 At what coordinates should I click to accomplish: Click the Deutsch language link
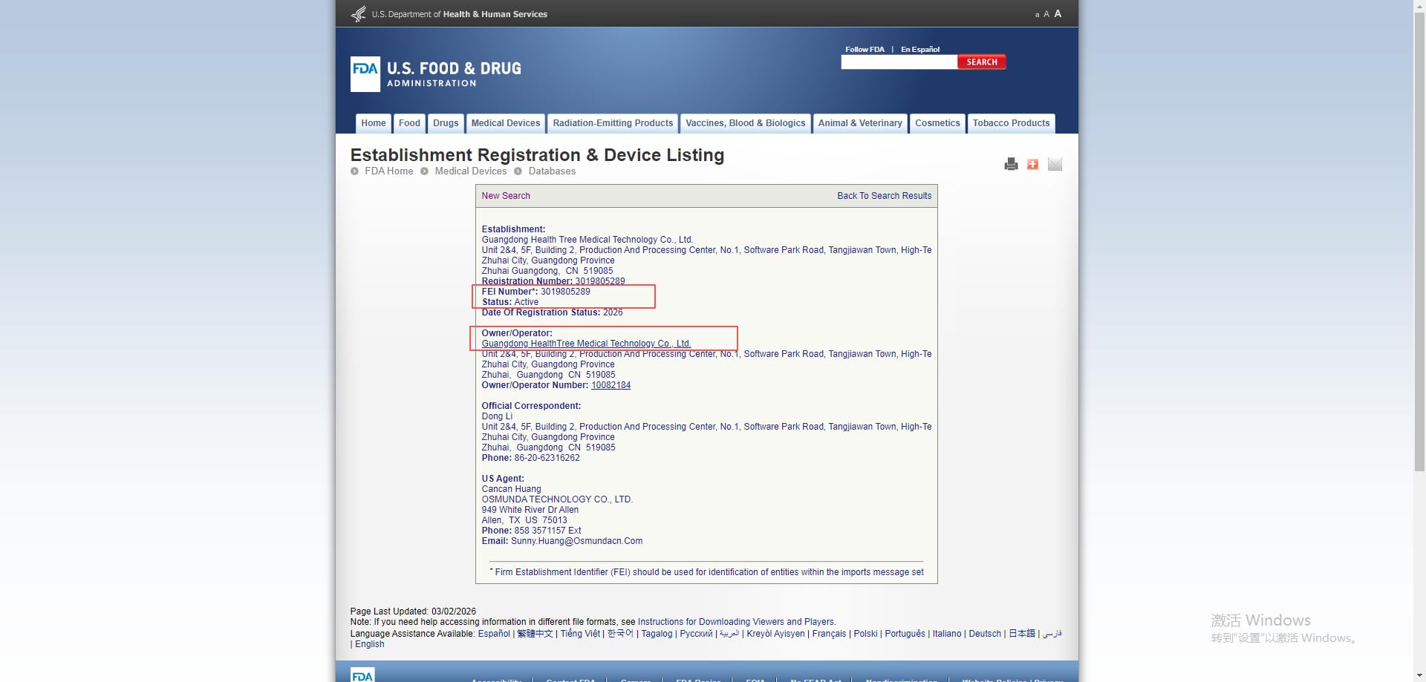(x=985, y=634)
